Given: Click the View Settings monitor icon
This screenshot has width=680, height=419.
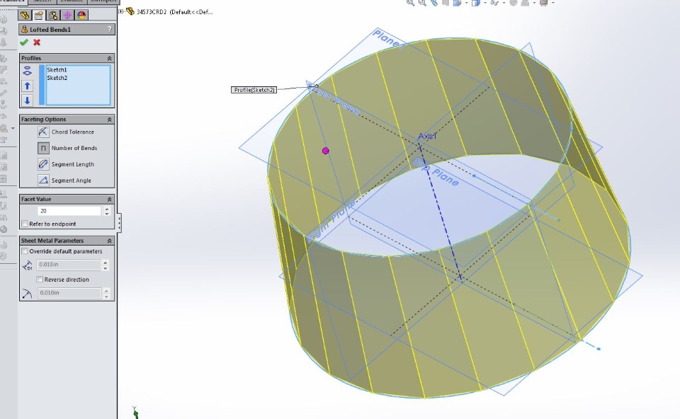Looking at the screenshot, I should pyautogui.click(x=544, y=3).
